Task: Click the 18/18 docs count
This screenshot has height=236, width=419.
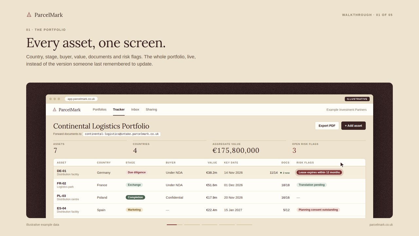Action: 285,185
